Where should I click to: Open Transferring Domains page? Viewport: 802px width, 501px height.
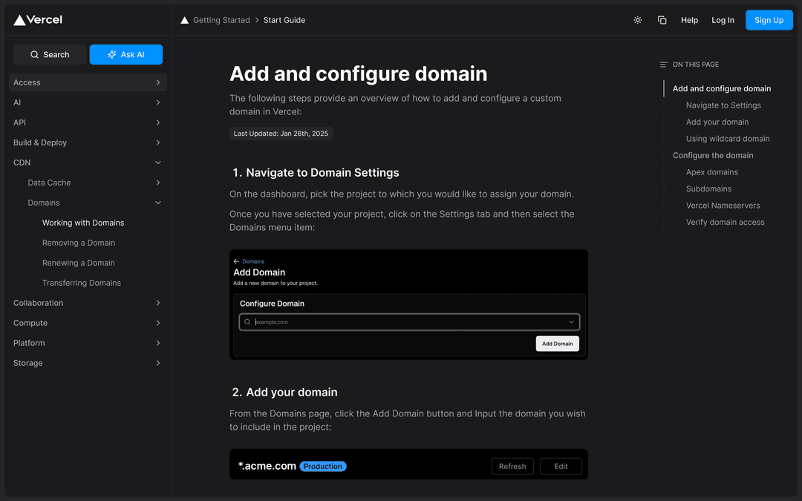[x=82, y=283]
